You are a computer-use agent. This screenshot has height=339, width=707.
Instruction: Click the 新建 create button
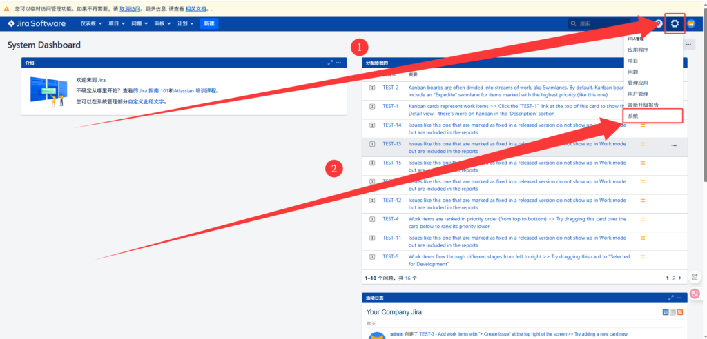[209, 23]
